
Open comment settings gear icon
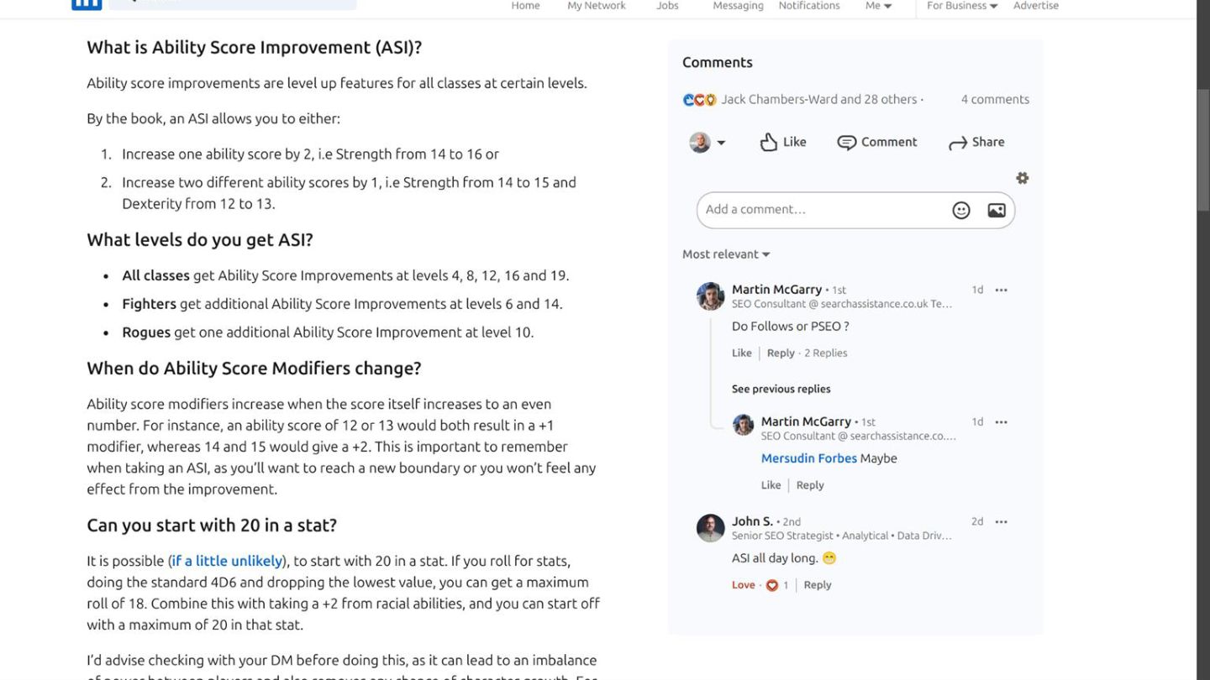tap(1022, 178)
